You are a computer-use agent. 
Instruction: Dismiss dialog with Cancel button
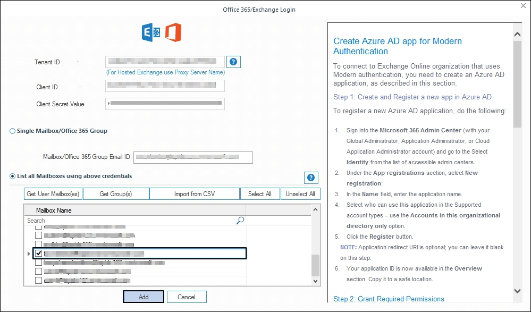(187, 297)
